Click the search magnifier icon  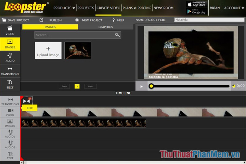click(x=117, y=35)
